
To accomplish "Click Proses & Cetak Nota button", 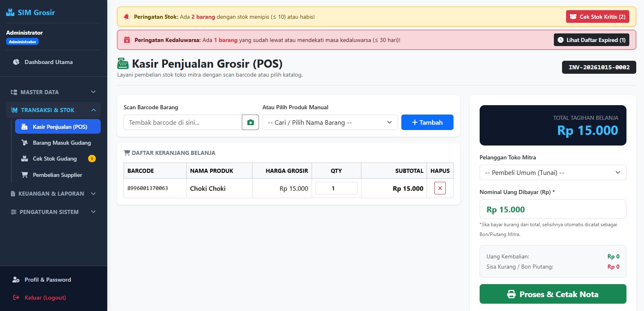I will 553,294.
